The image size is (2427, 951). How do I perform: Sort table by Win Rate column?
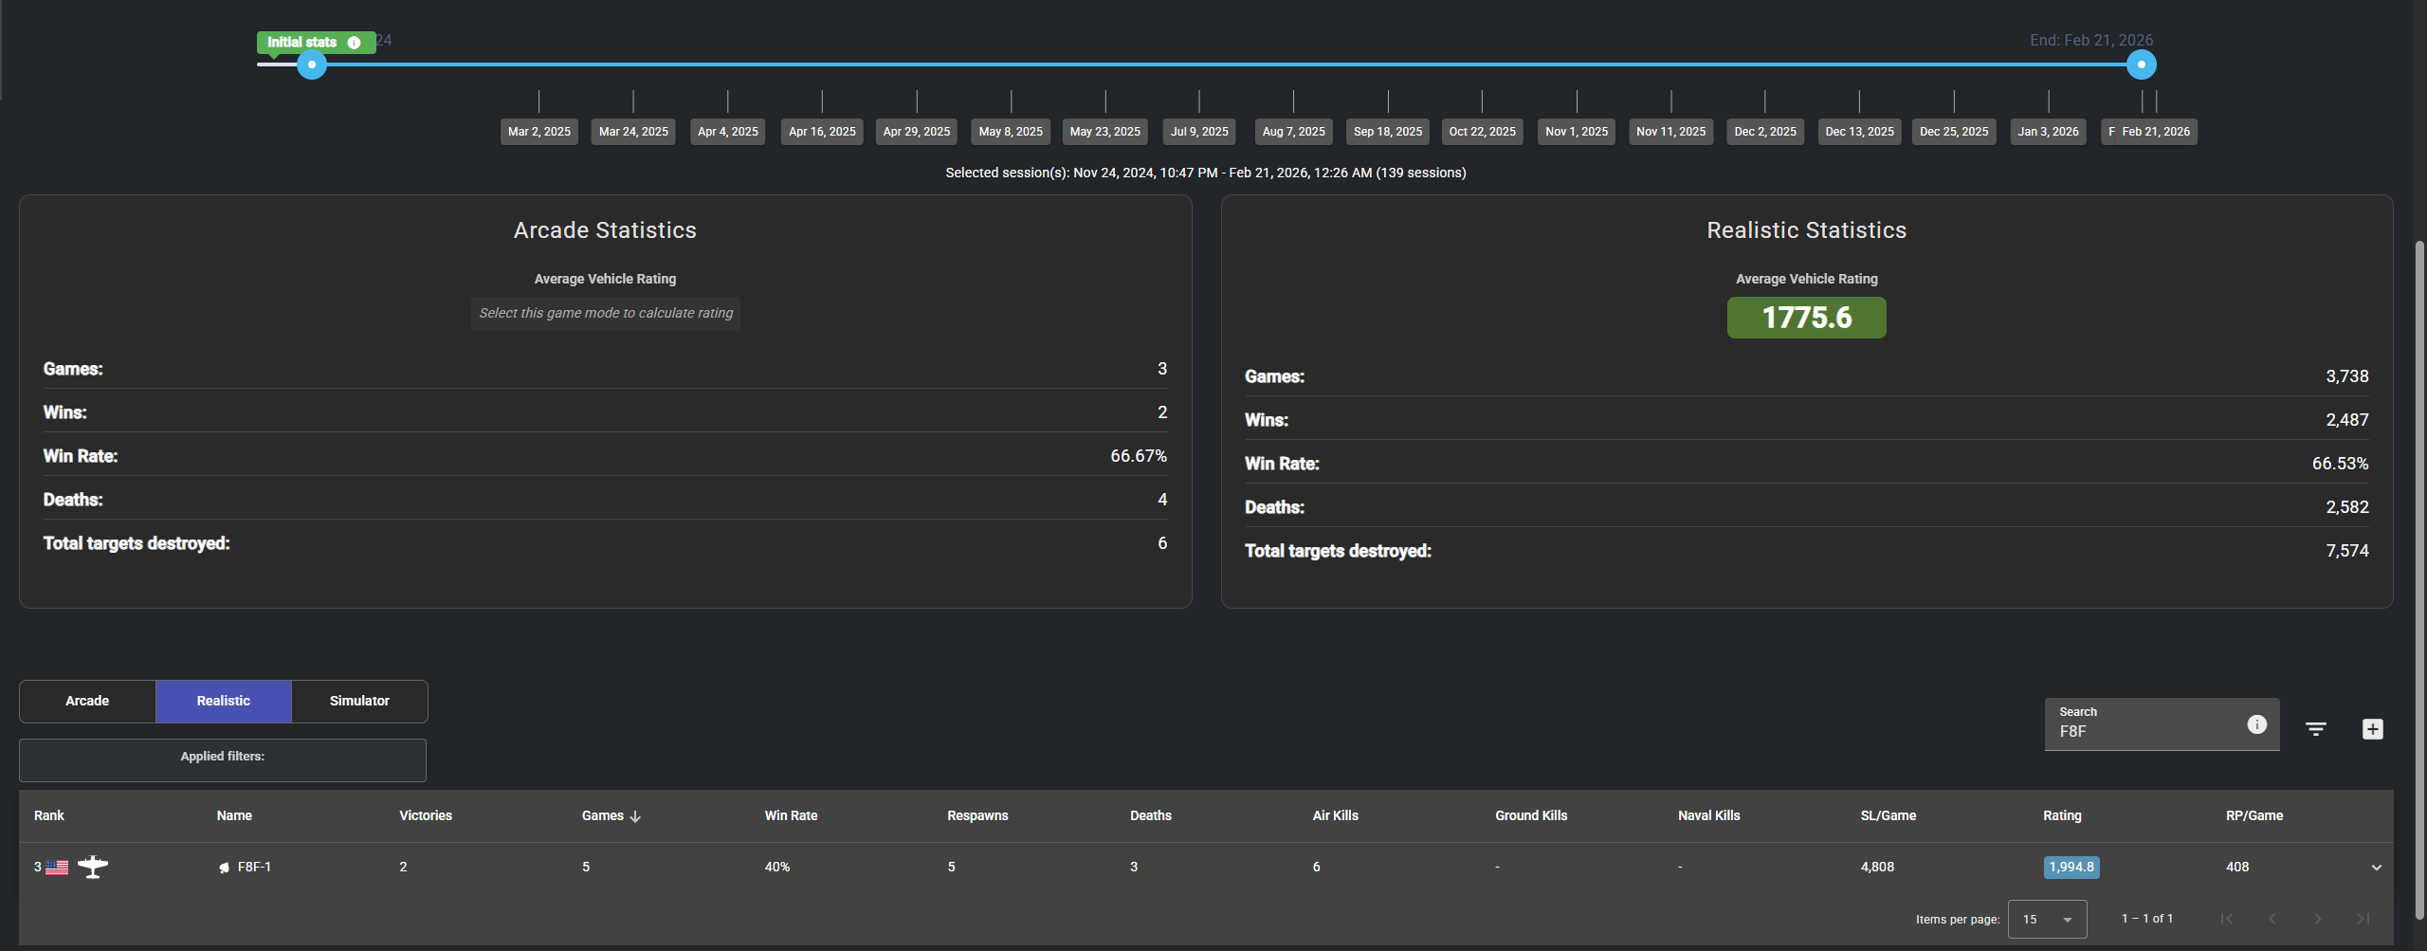pos(791,815)
